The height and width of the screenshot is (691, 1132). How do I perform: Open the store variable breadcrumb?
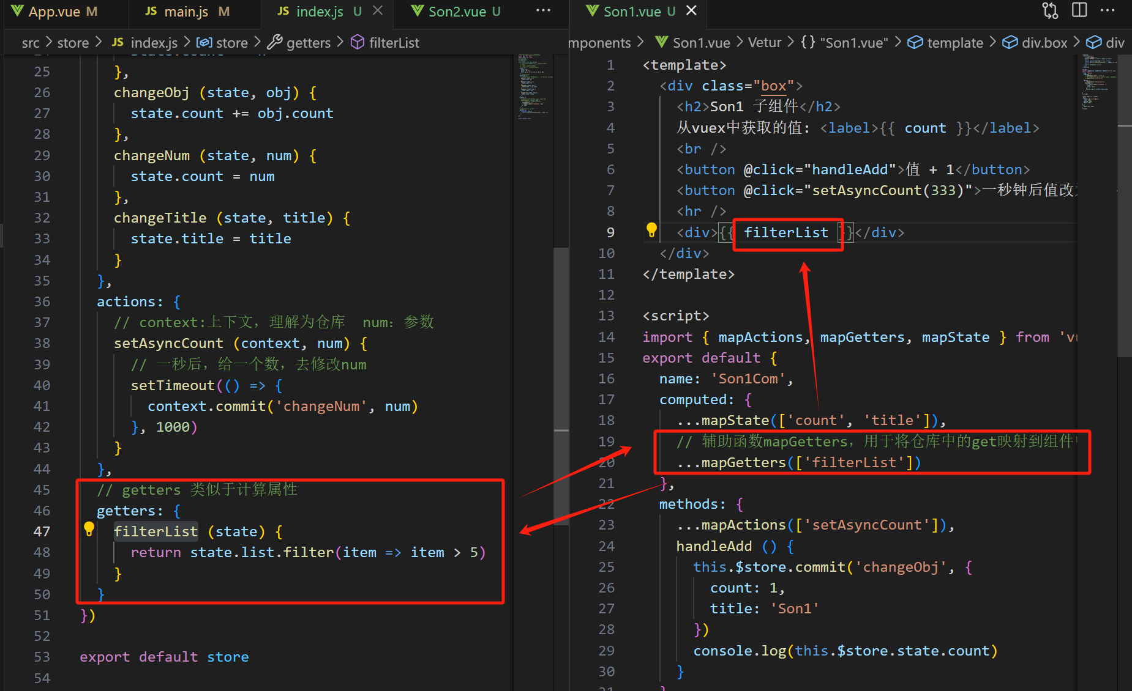tap(232, 43)
